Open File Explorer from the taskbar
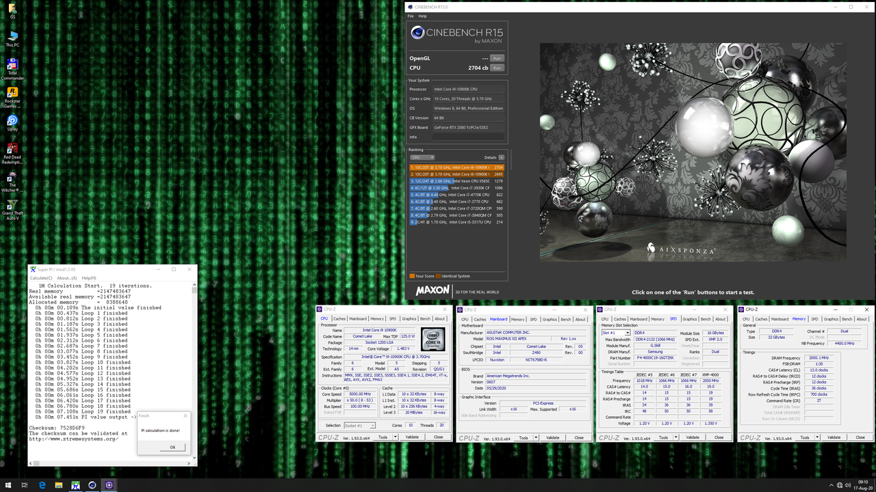This screenshot has width=876, height=492. [x=59, y=485]
